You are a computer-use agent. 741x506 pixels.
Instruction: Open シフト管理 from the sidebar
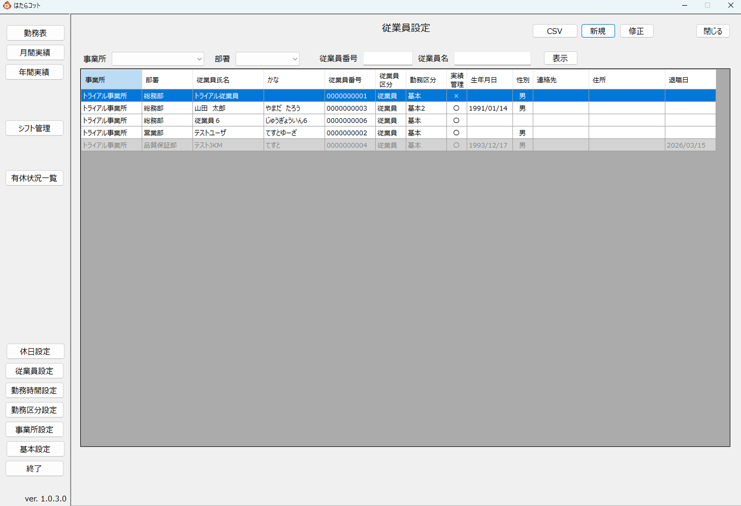click(35, 128)
